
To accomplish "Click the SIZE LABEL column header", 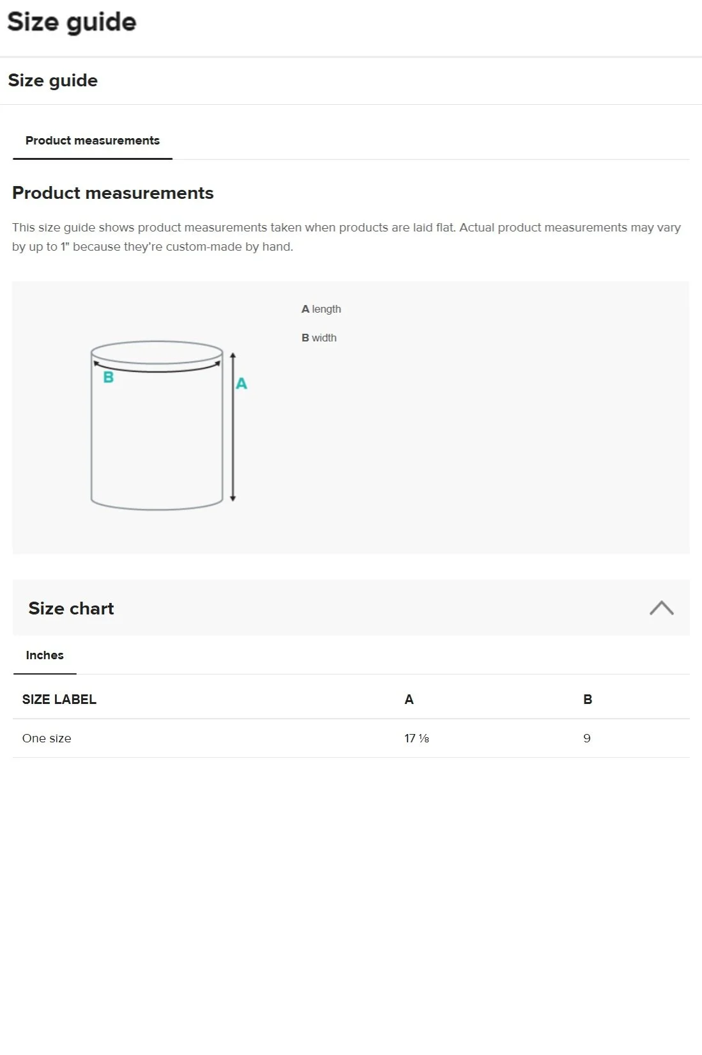I will tap(59, 699).
